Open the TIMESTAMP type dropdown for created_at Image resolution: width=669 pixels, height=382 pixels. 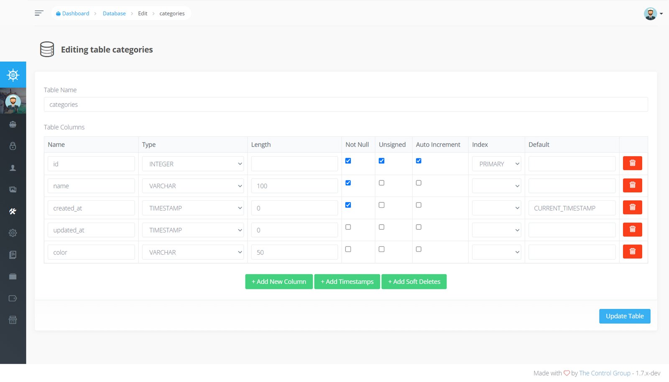pos(193,208)
